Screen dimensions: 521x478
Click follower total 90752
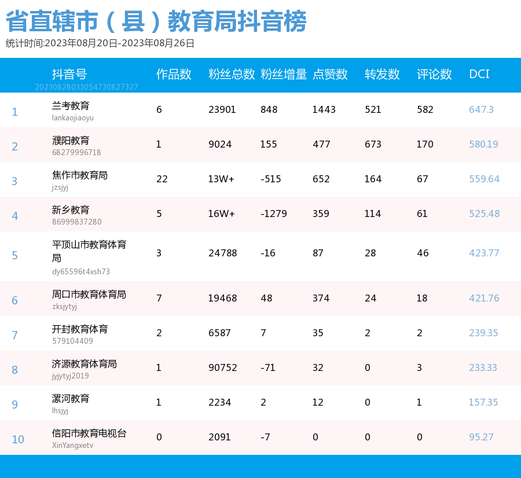tap(223, 367)
